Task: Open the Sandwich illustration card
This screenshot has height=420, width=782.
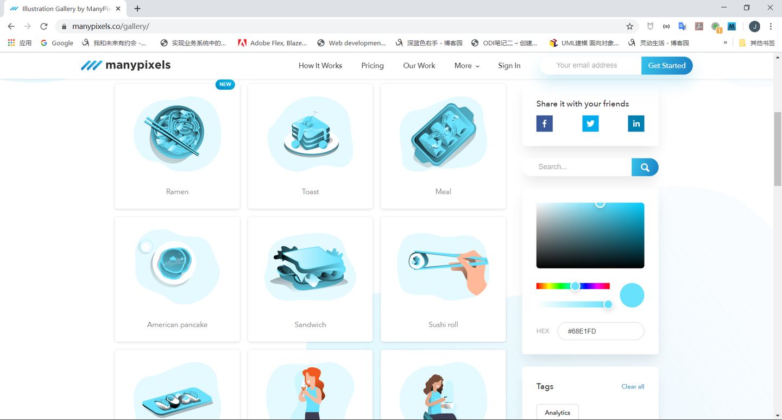Action: [x=311, y=279]
